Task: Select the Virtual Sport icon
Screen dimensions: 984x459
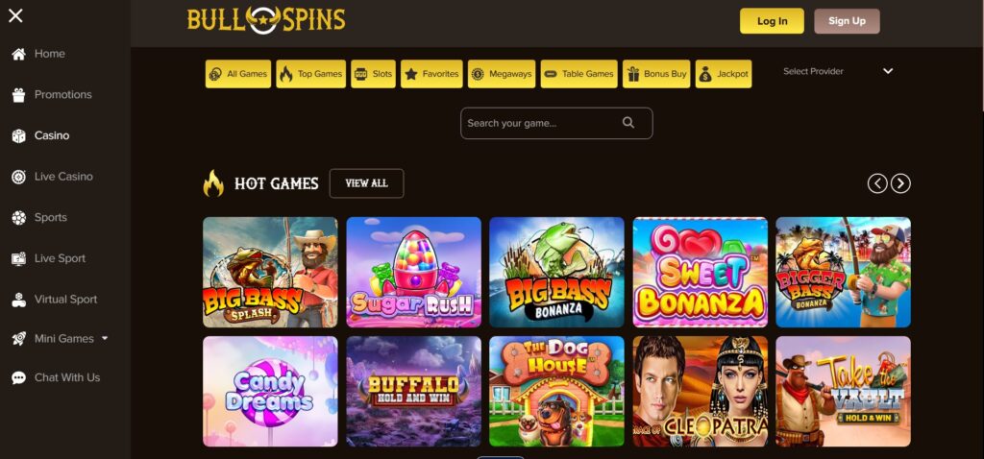Action: [x=19, y=300]
